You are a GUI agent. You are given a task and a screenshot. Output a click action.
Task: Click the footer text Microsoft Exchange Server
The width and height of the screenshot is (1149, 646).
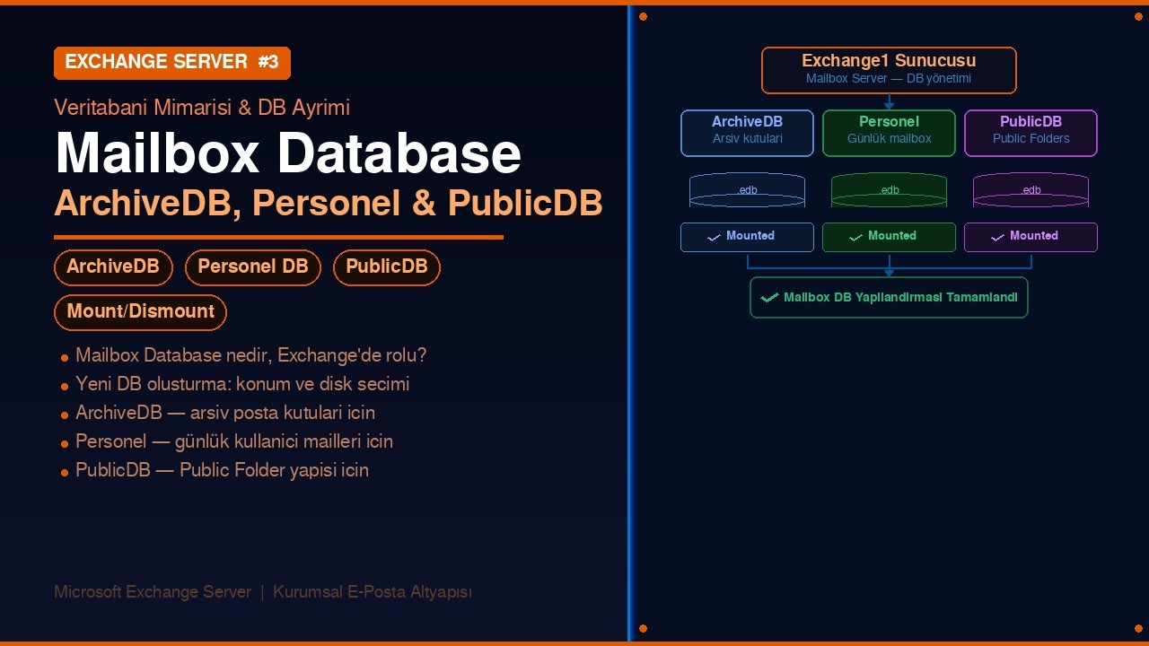pyautogui.click(x=153, y=592)
